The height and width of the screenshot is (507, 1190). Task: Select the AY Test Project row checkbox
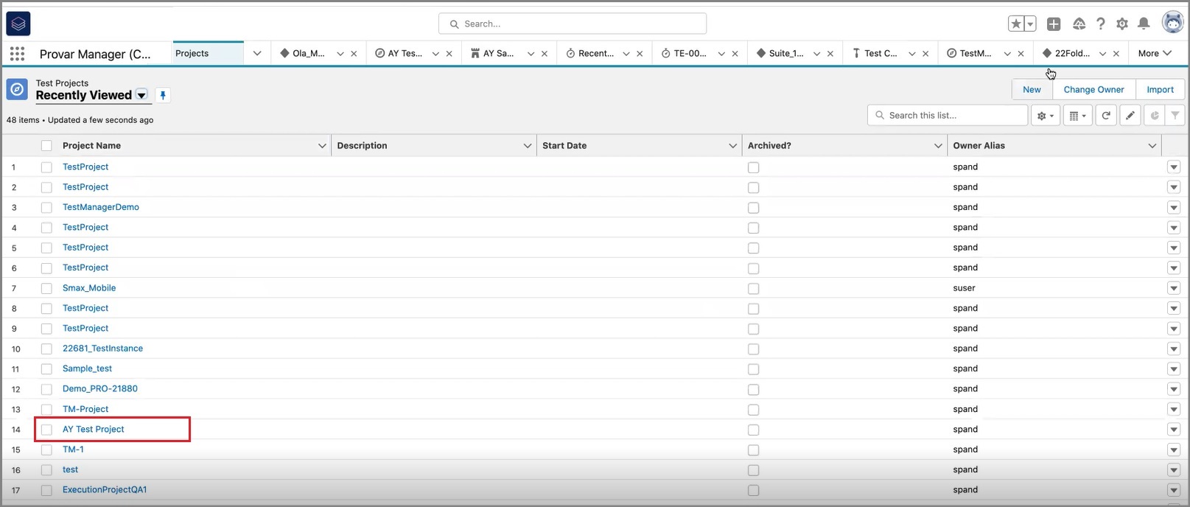coord(46,430)
